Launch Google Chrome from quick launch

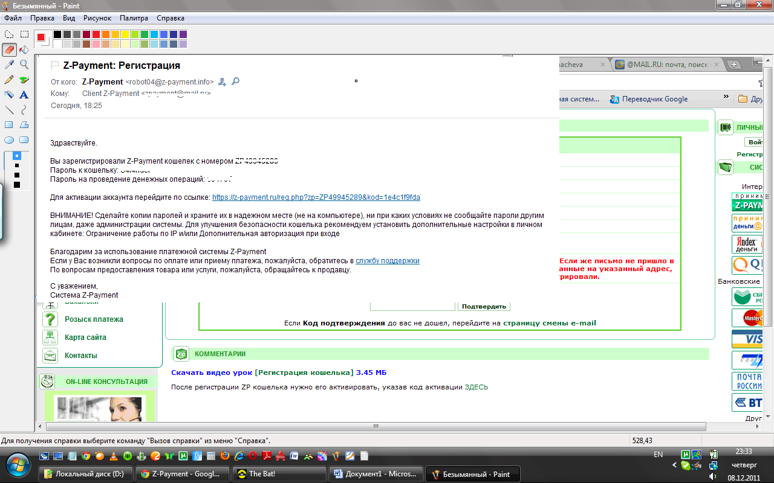[x=86, y=456]
